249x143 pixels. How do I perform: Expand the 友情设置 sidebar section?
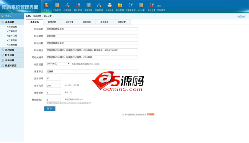point(12,60)
